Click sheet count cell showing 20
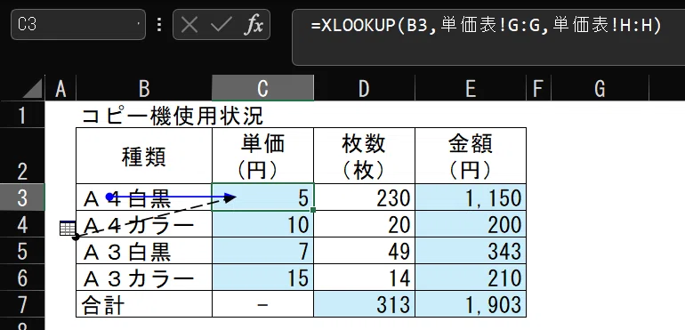 [364, 224]
